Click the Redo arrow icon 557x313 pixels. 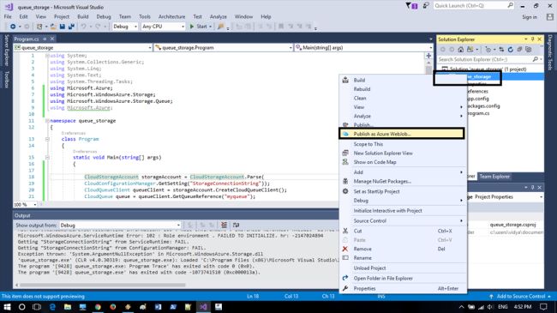(98, 27)
